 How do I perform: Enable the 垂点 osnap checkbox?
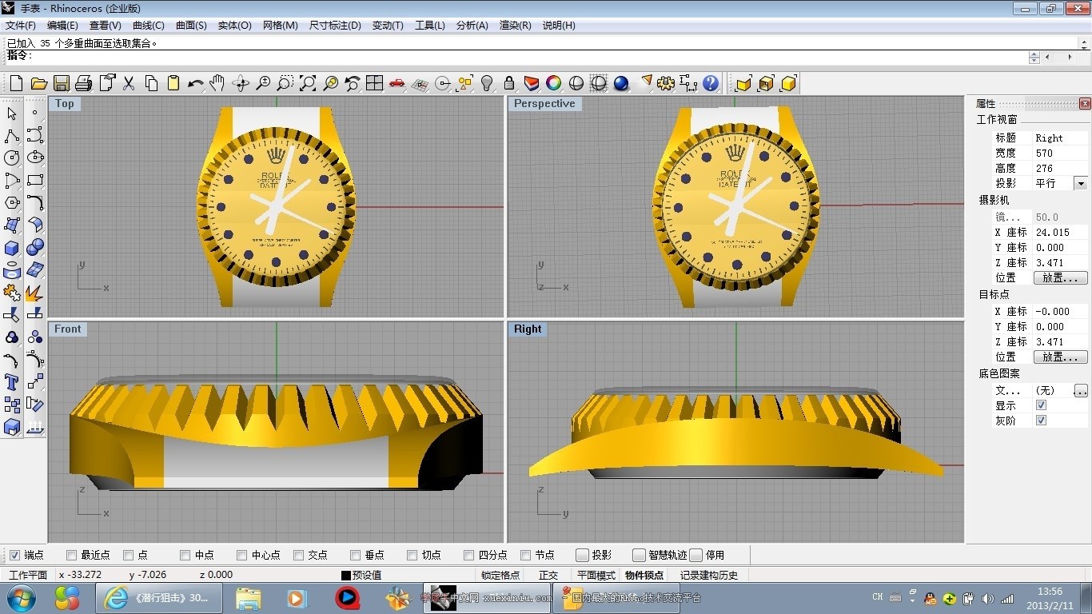click(x=356, y=555)
